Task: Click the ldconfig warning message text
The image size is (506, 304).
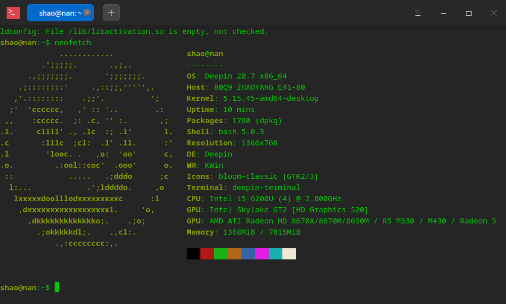Action: (134, 31)
